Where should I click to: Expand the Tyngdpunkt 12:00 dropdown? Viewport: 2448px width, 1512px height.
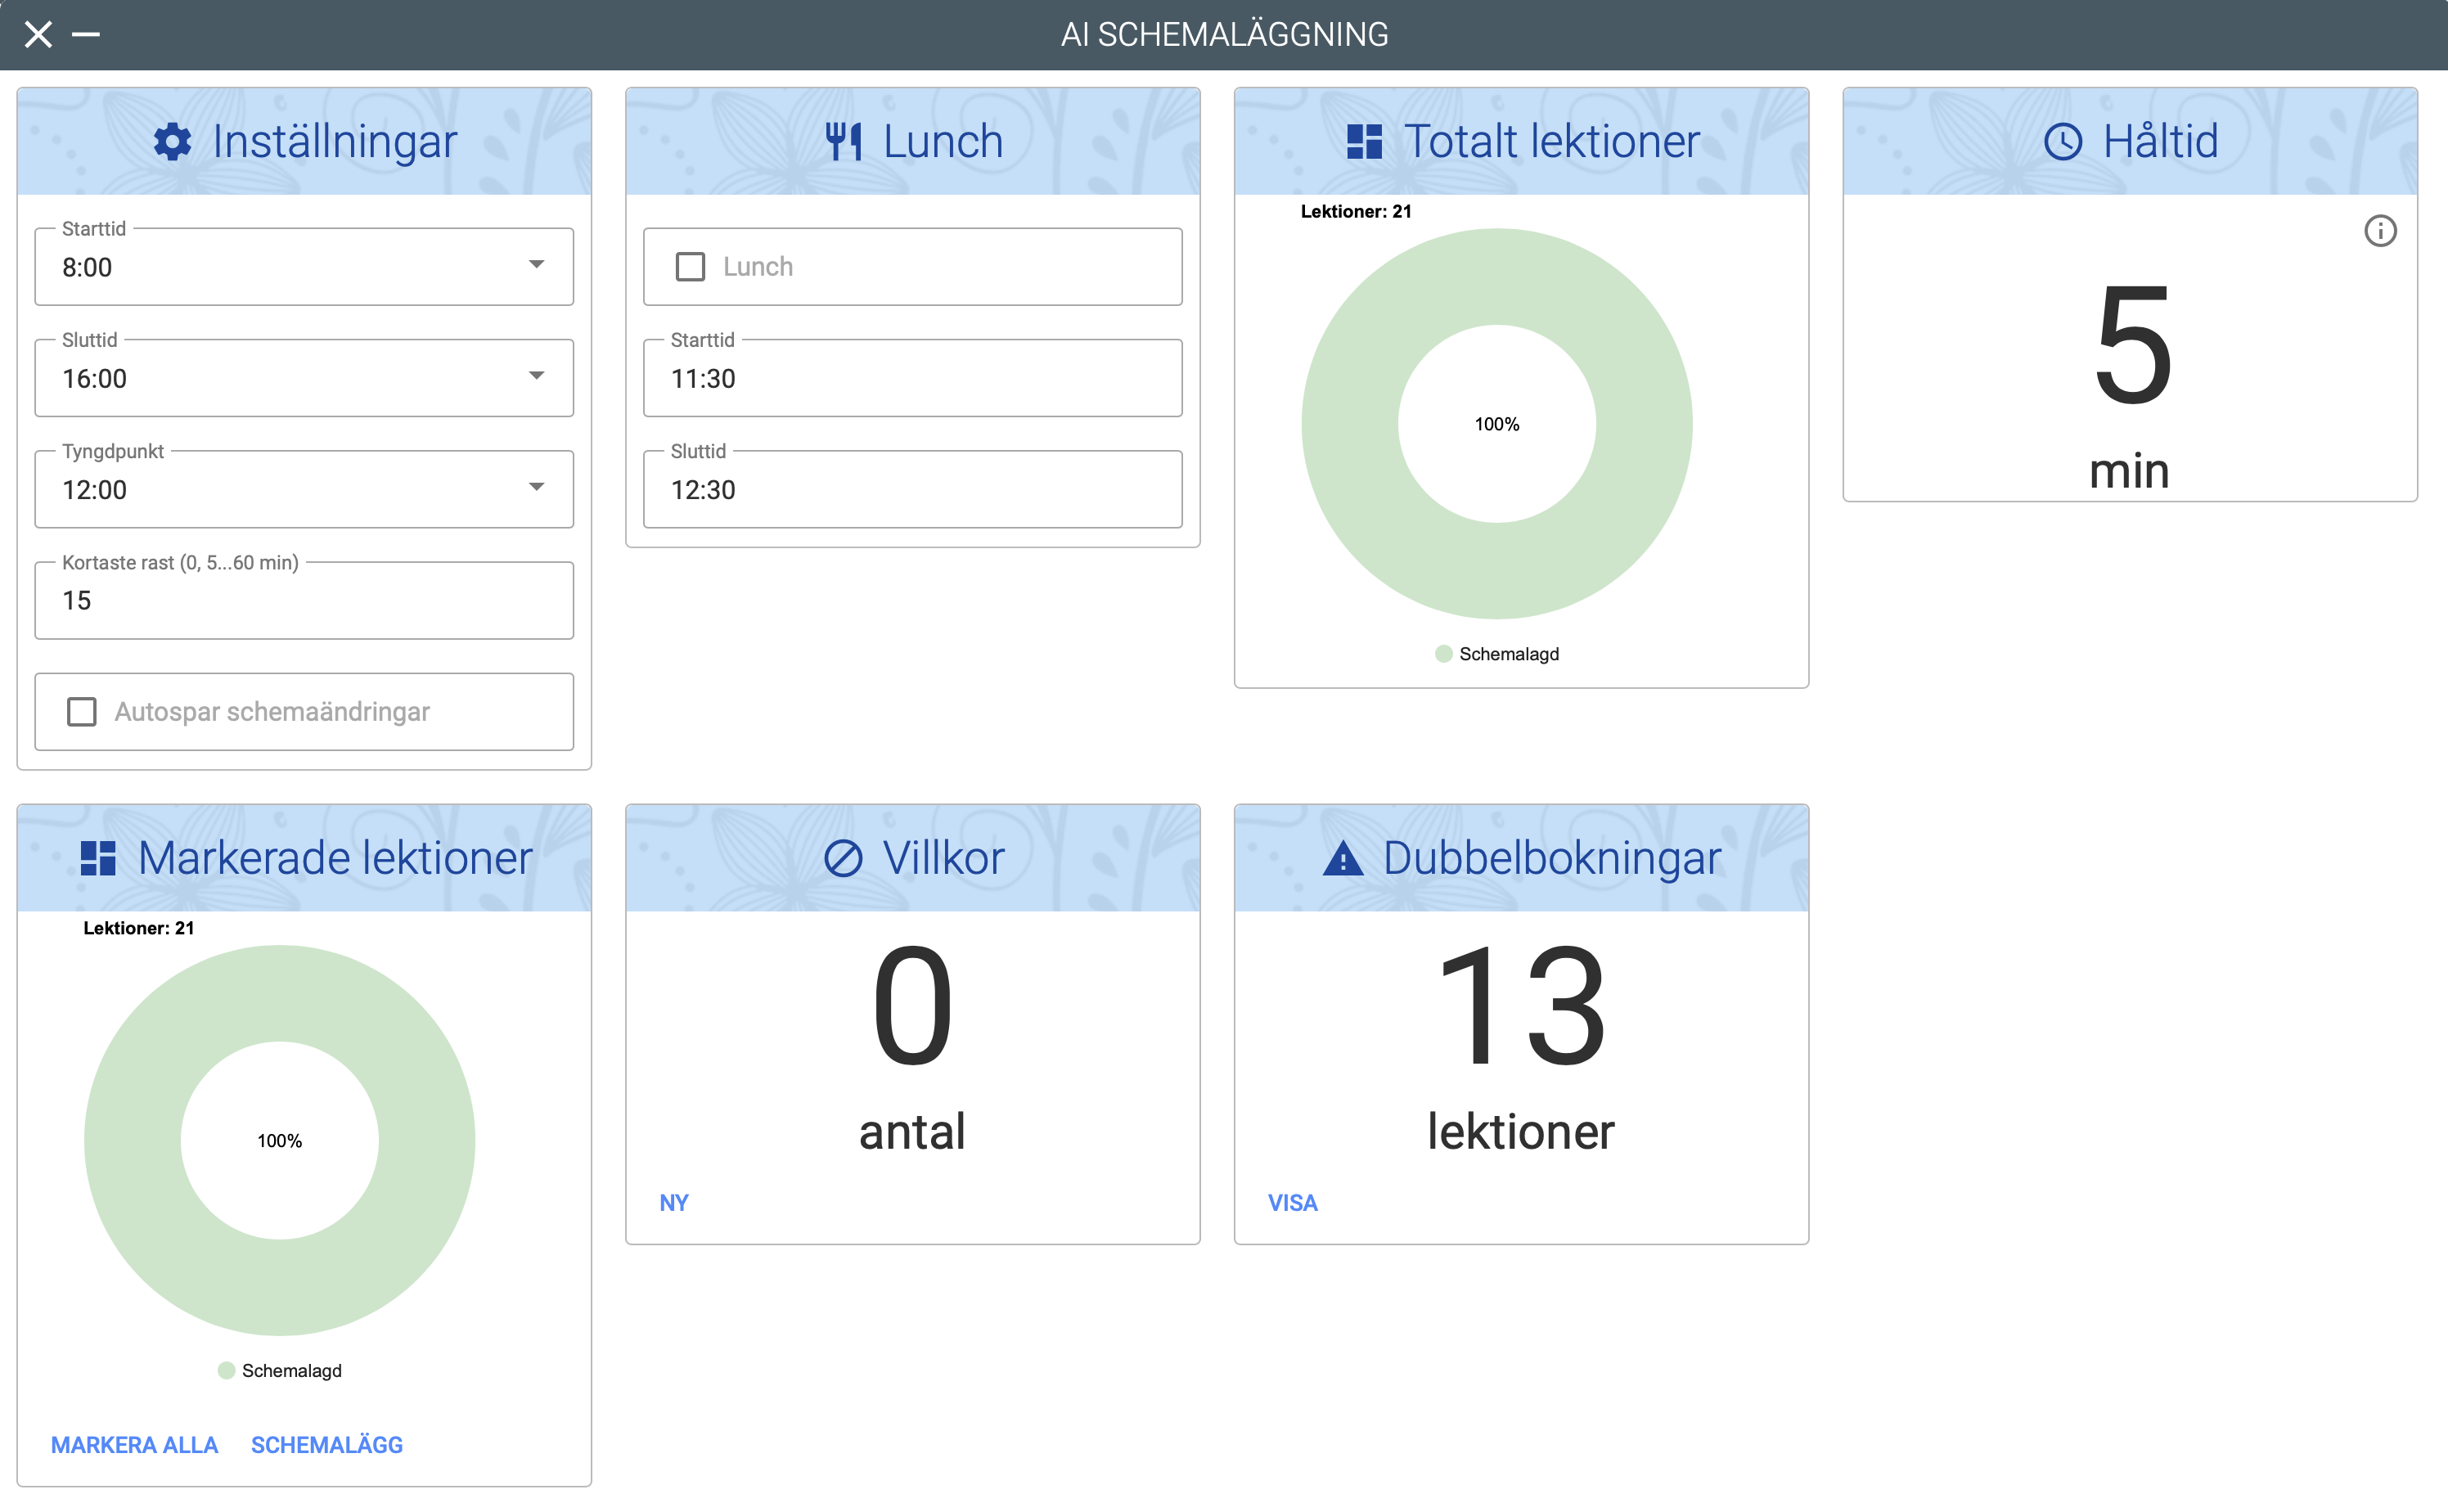(536, 487)
